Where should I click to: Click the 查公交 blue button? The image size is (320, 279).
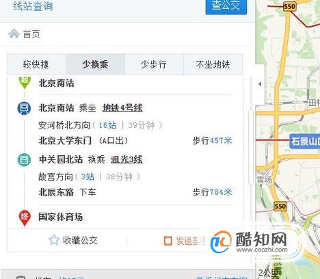pos(226,5)
